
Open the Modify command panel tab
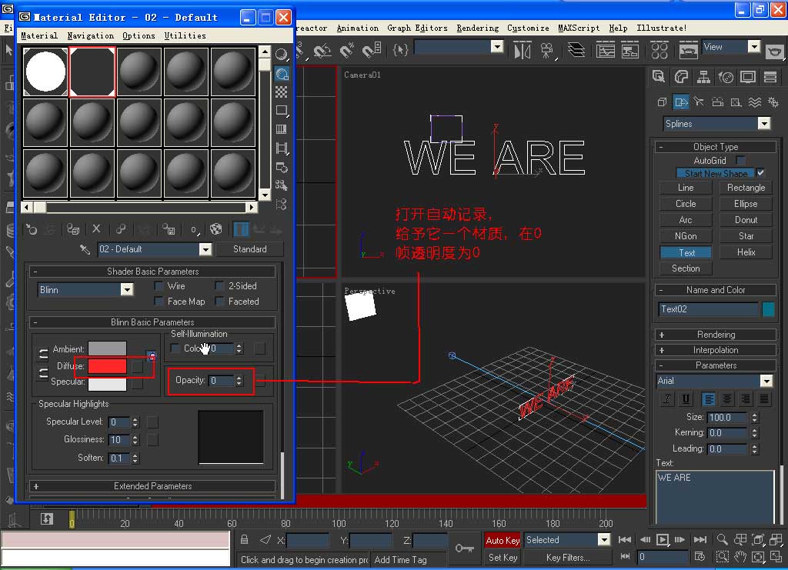click(x=681, y=76)
